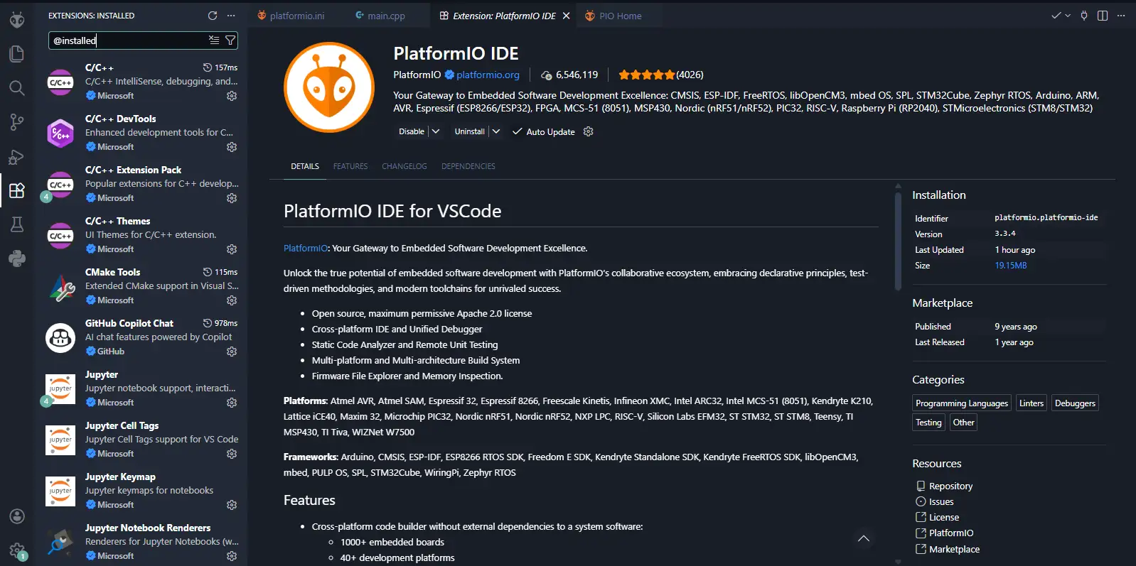1136x566 pixels.
Task: Open Run and Debug view
Action: (x=17, y=156)
